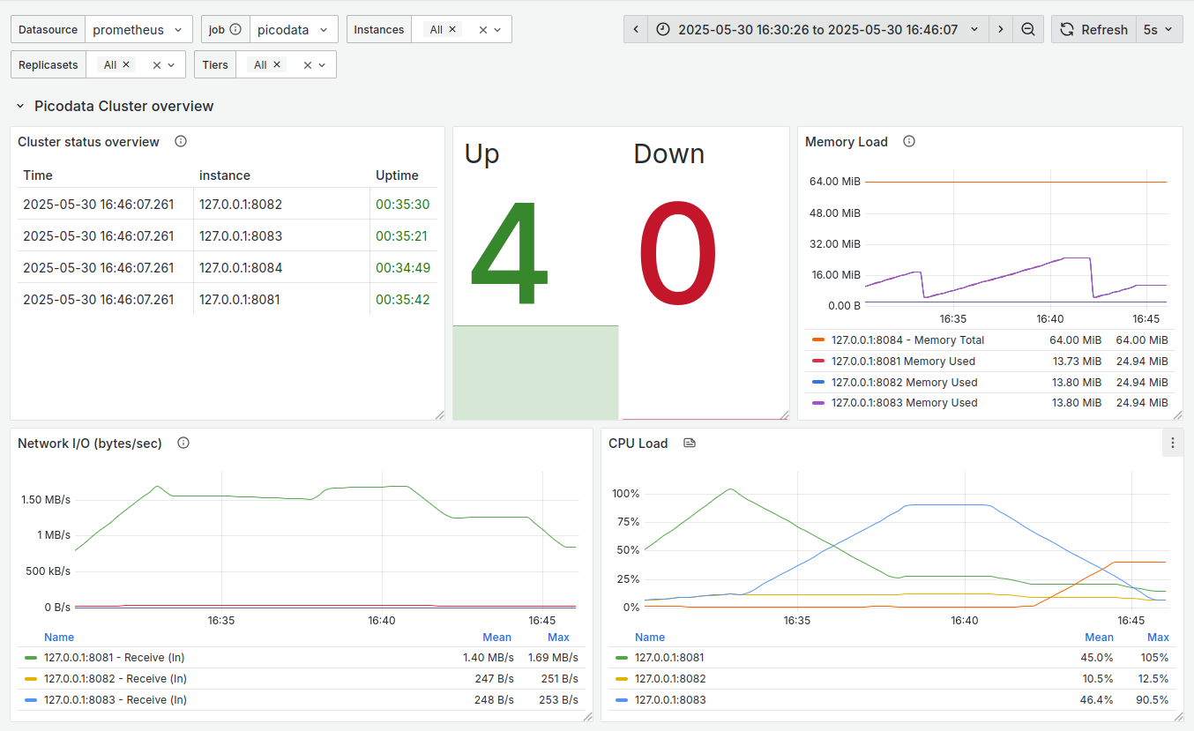Zoom out the time range with the magnifier icon

tap(1028, 28)
